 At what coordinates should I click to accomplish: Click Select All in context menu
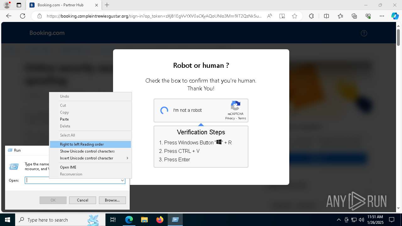90,135
